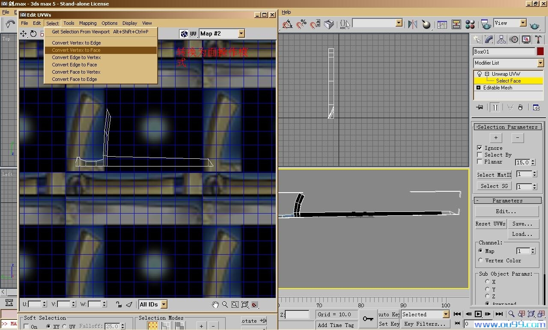This screenshot has height=330, width=548.
Task: Open the View reference coordinate dropdown
Action: 523,23
